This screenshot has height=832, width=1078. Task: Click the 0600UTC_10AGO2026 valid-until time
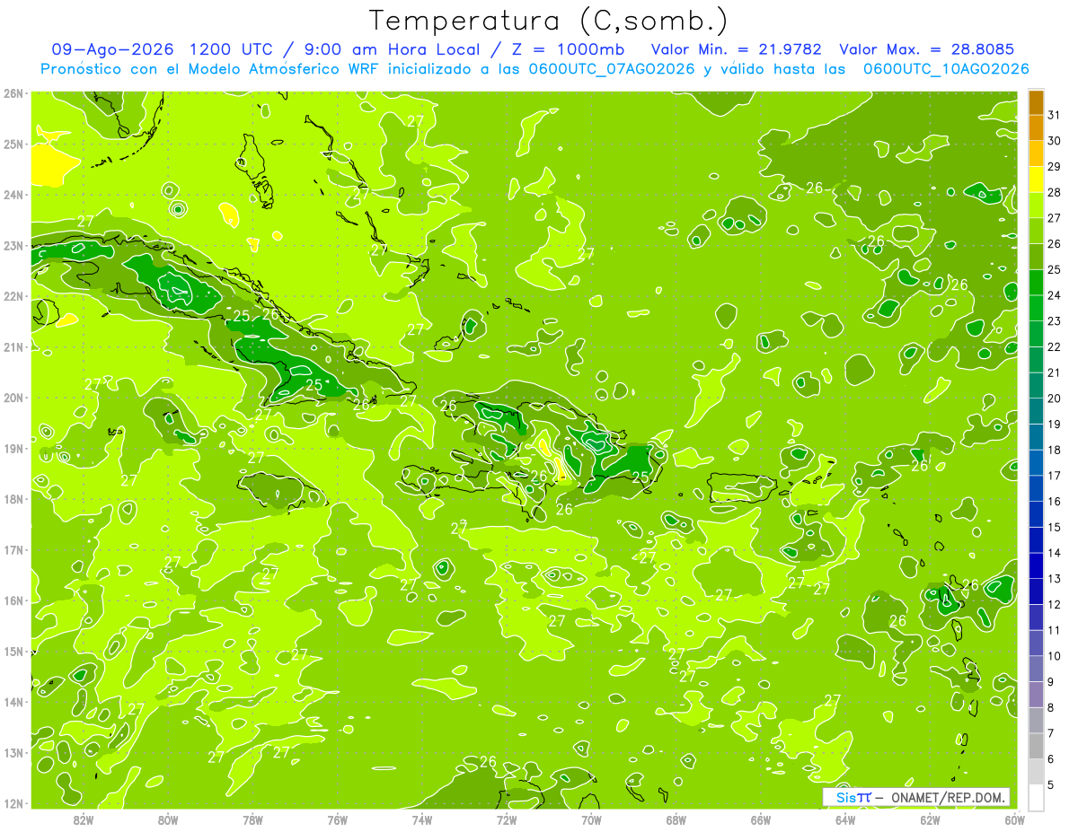coord(946,69)
